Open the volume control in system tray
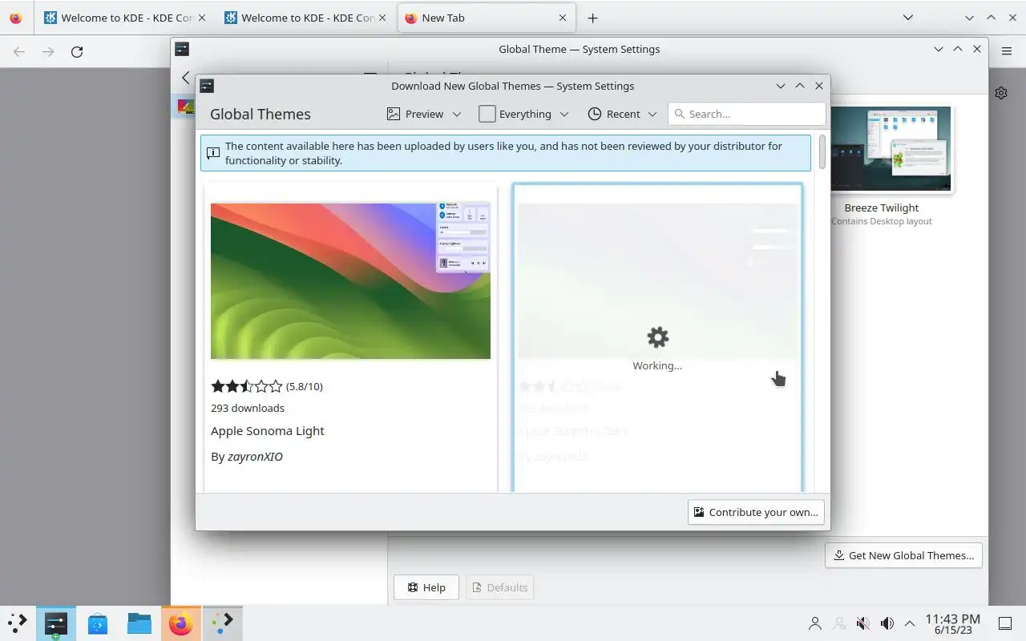The image size is (1026, 641). tap(887, 623)
